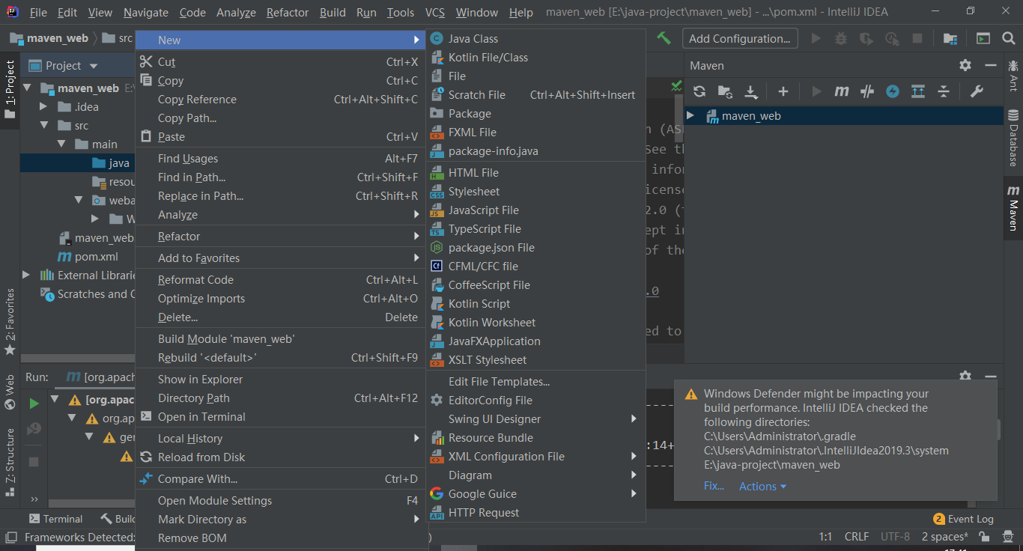Image resolution: width=1023 pixels, height=551 pixels.
Task: Reimport all Maven projects refresh icon
Action: click(699, 91)
